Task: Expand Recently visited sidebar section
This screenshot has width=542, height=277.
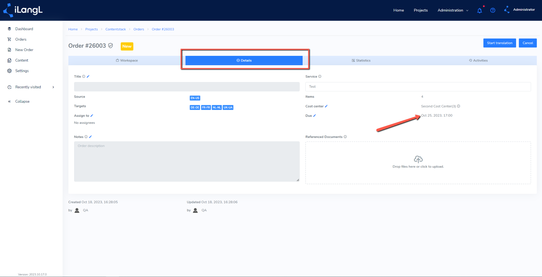Action: [31, 87]
